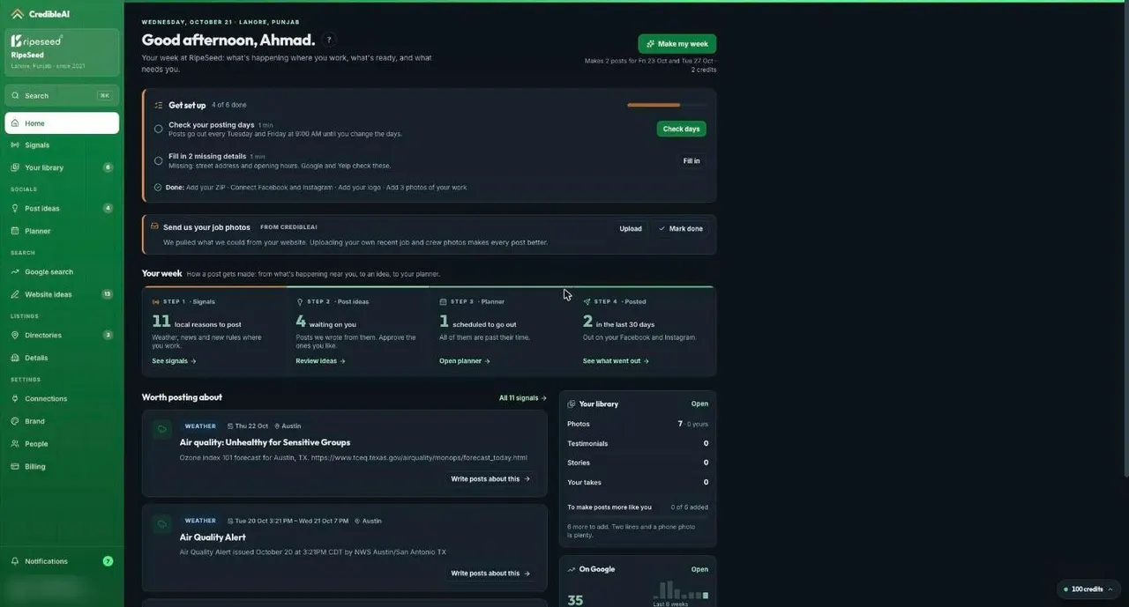
Task: Open Connections settings in the sidebar
Action: (62, 398)
